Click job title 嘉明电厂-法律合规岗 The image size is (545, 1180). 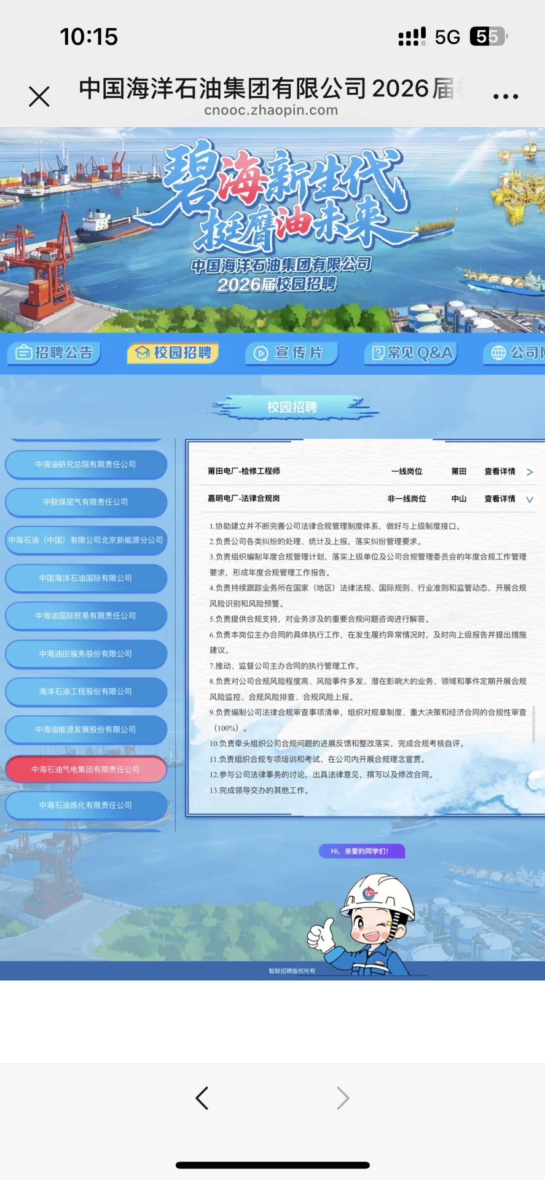244,498
